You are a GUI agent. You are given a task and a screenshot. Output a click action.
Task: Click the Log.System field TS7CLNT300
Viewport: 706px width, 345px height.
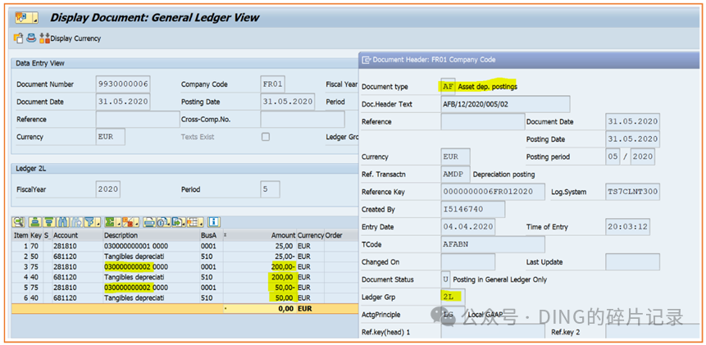point(632,192)
